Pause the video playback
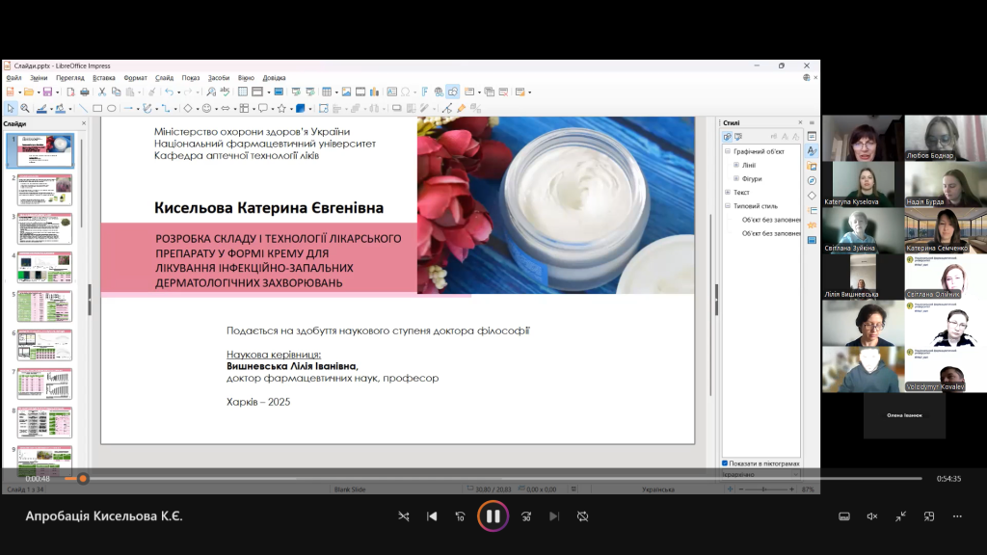 (493, 516)
